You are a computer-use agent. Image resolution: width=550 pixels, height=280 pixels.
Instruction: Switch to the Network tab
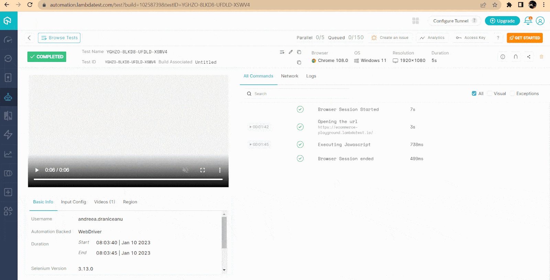tap(289, 76)
